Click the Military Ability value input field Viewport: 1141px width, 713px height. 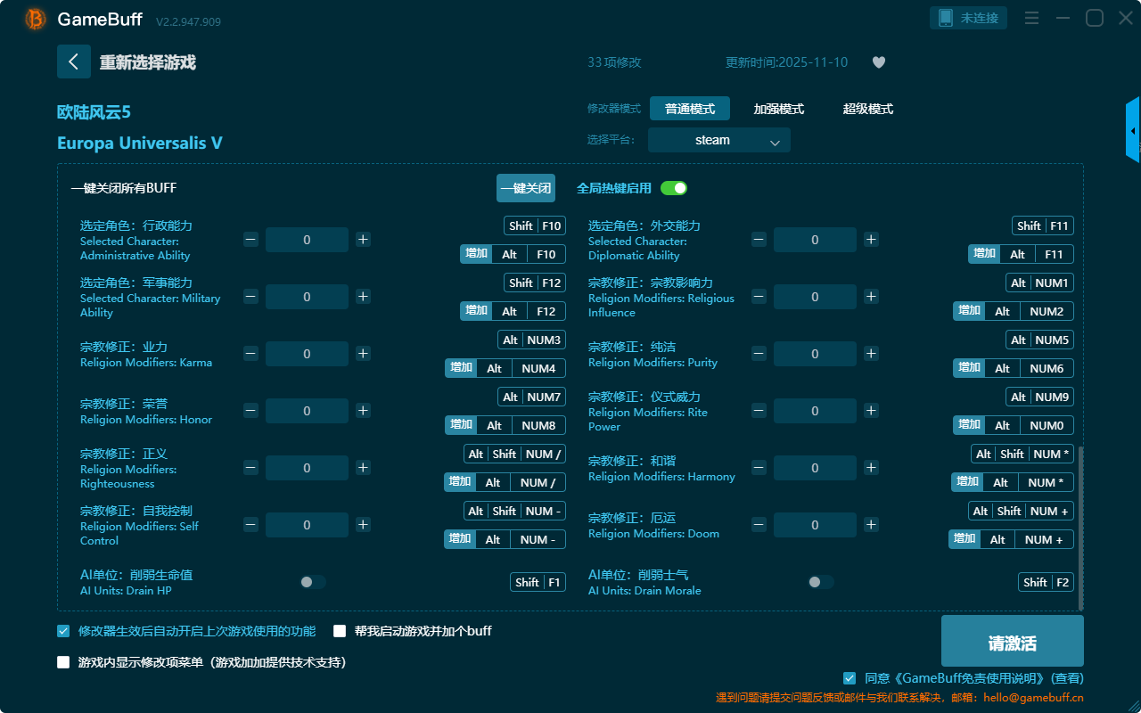[307, 297]
